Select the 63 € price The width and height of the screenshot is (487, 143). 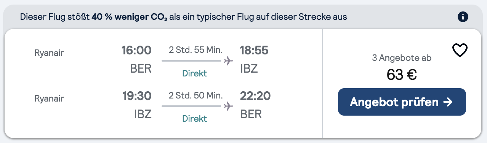pos(402,75)
